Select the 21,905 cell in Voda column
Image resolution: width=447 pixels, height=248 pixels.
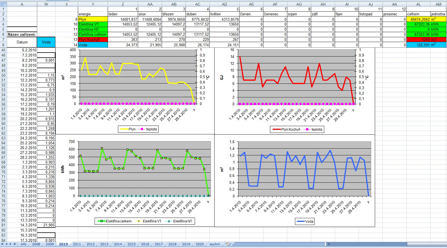pyautogui.click(x=46, y=225)
